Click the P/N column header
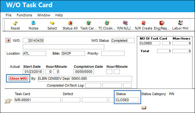The image size is (195, 113). 172,94
